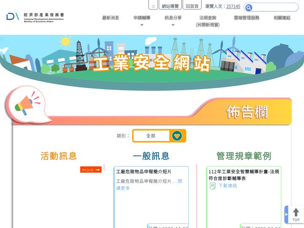Click the Industrial Development Administration logo
The image size is (304, 228).
coord(35,17)
